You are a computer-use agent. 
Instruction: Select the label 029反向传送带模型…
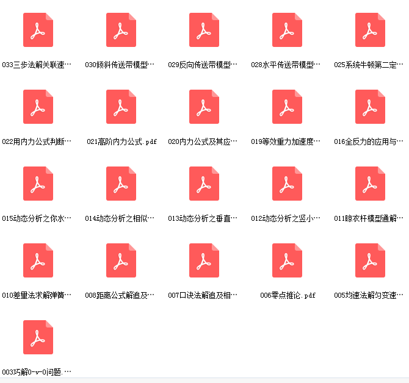[203, 65]
